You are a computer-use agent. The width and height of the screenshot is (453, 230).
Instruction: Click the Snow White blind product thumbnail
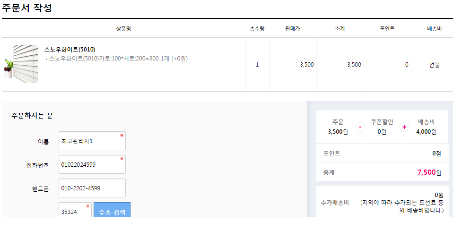pyautogui.click(x=20, y=64)
